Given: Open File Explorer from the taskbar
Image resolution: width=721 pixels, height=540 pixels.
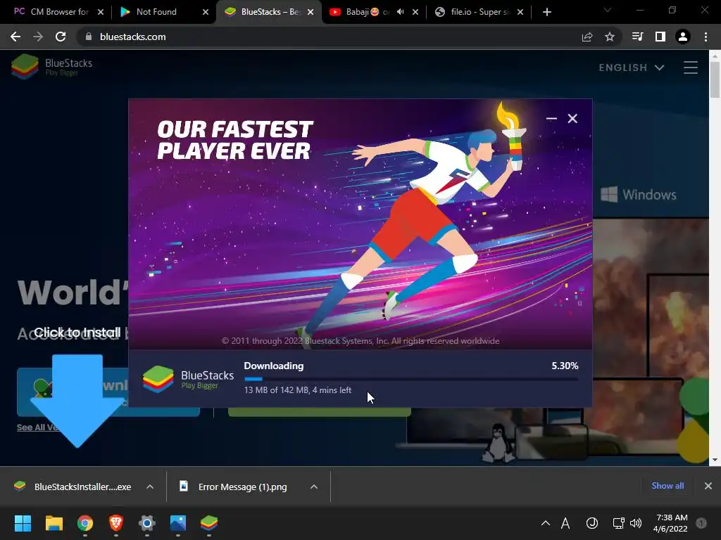Looking at the screenshot, I should (x=54, y=523).
